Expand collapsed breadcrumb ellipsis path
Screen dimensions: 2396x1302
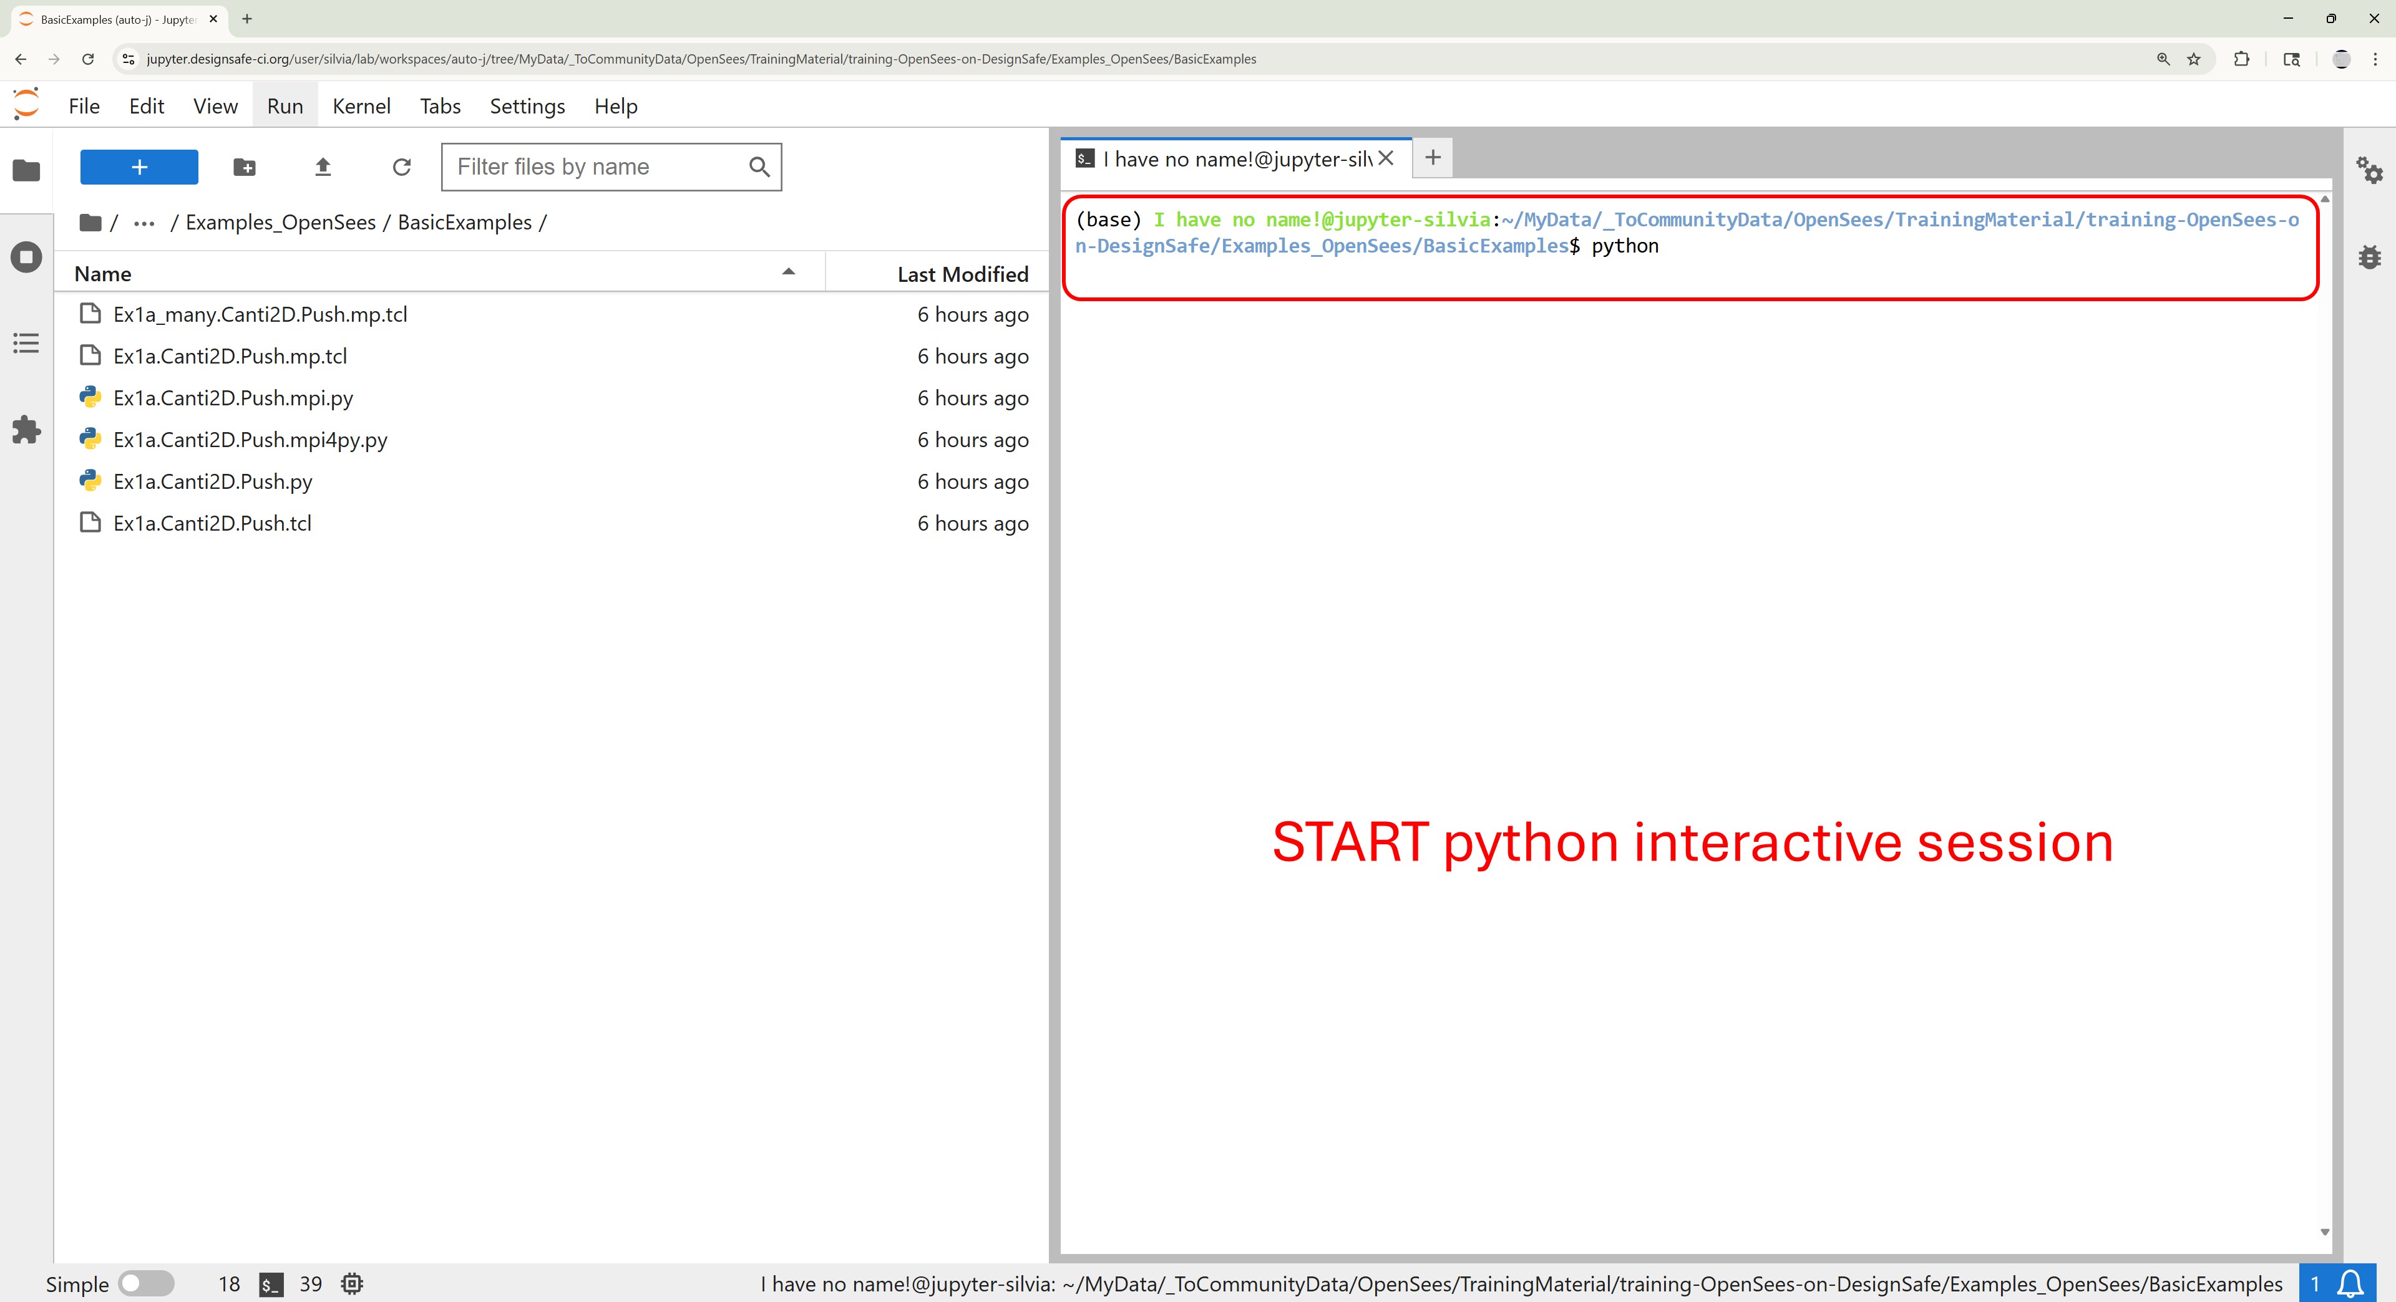[x=144, y=223]
